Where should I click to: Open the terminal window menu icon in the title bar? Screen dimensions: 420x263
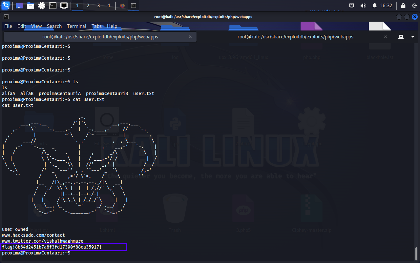tap(6, 17)
